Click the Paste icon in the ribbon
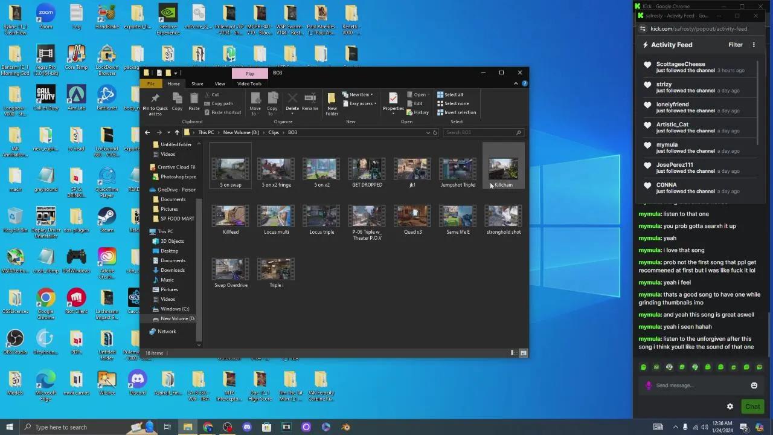Screen dimensions: 773x435 [x=194, y=101]
